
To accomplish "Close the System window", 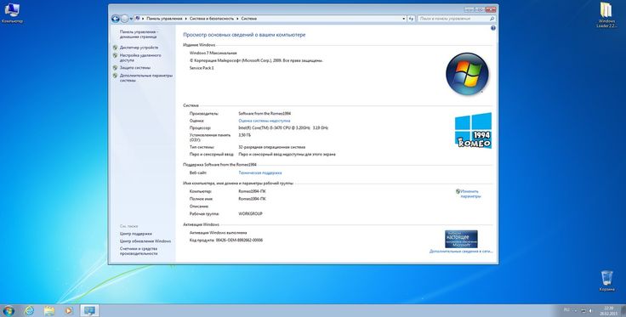I will tap(491, 9).
